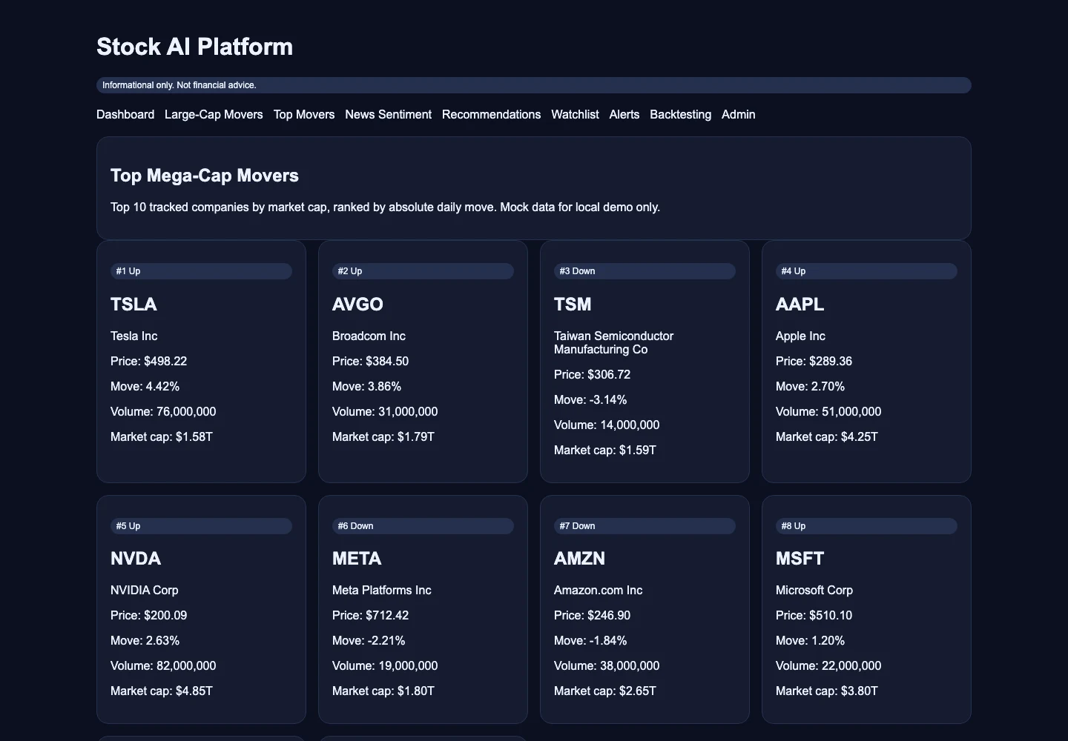The height and width of the screenshot is (741, 1068).
Task: Click the NVIDIA Corp company name
Action: (x=145, y=591)
